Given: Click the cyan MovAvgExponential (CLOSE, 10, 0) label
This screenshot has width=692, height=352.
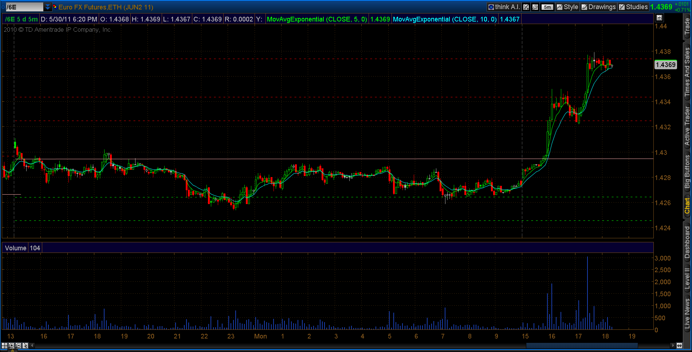Looking at the screenshot, I should 445,19.
